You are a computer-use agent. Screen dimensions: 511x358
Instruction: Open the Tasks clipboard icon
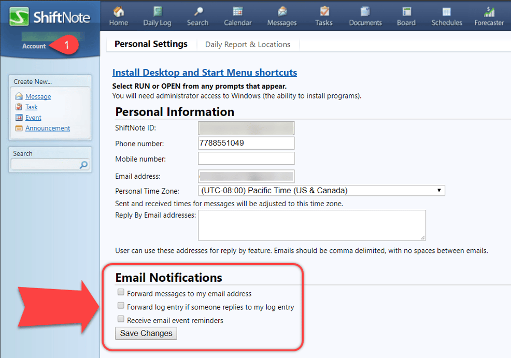(x=324, y=12)
